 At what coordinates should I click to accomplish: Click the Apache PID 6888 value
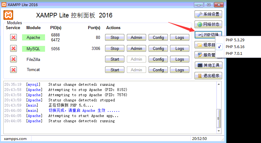coord(55,35)
